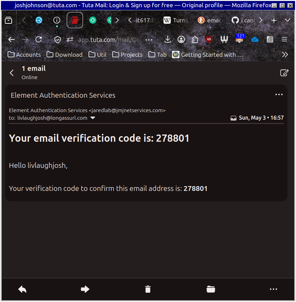The height and width of the screenshot is (302, 296).
Task: Open the Extensions puzzle icon
Action: (194, 40)
